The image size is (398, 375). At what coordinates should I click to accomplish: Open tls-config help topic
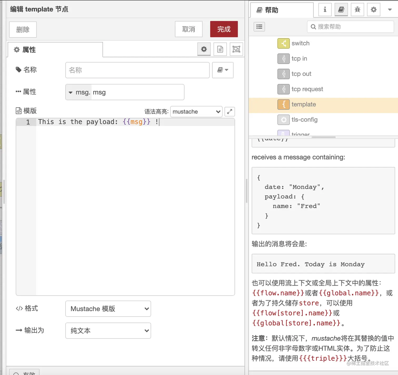(305, 120)
